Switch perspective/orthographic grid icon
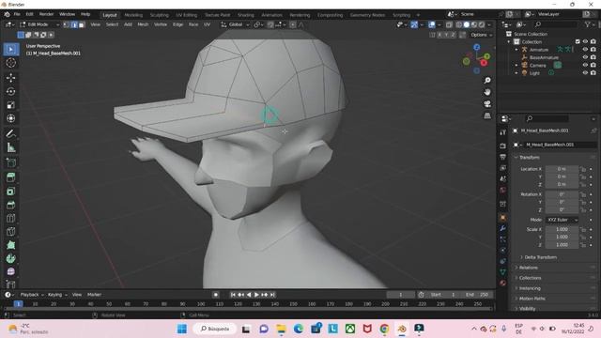The image size is (601, 338). (x=487, y=115)
